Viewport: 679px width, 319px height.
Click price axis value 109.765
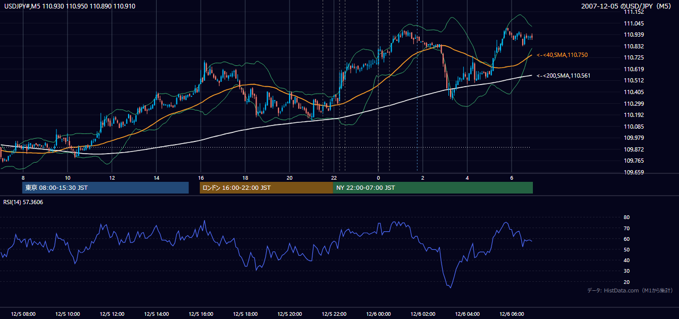click(633, 161)
